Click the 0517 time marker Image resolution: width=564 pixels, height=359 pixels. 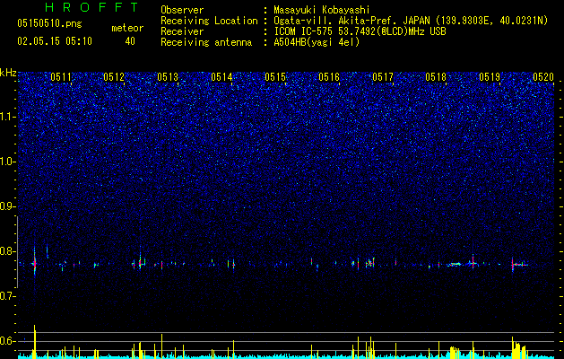[383, 76]
